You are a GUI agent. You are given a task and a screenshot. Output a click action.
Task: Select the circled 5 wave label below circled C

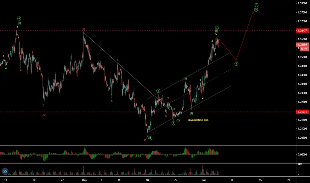coord(256,10)
